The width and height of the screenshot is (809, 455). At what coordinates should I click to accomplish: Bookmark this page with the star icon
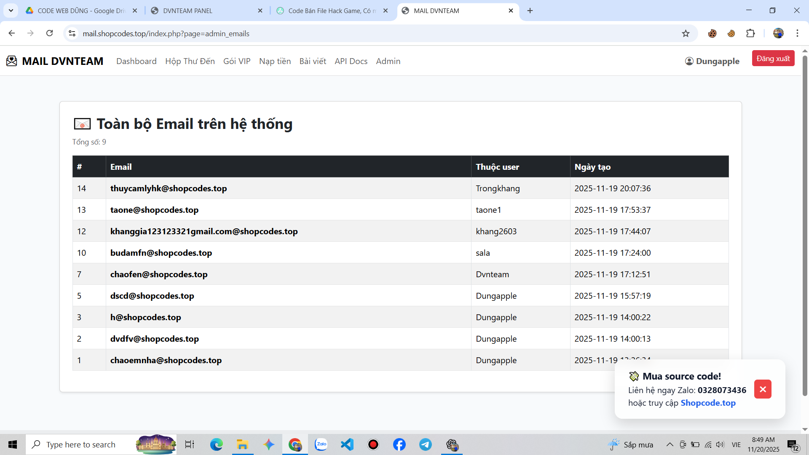pos(686,33)
